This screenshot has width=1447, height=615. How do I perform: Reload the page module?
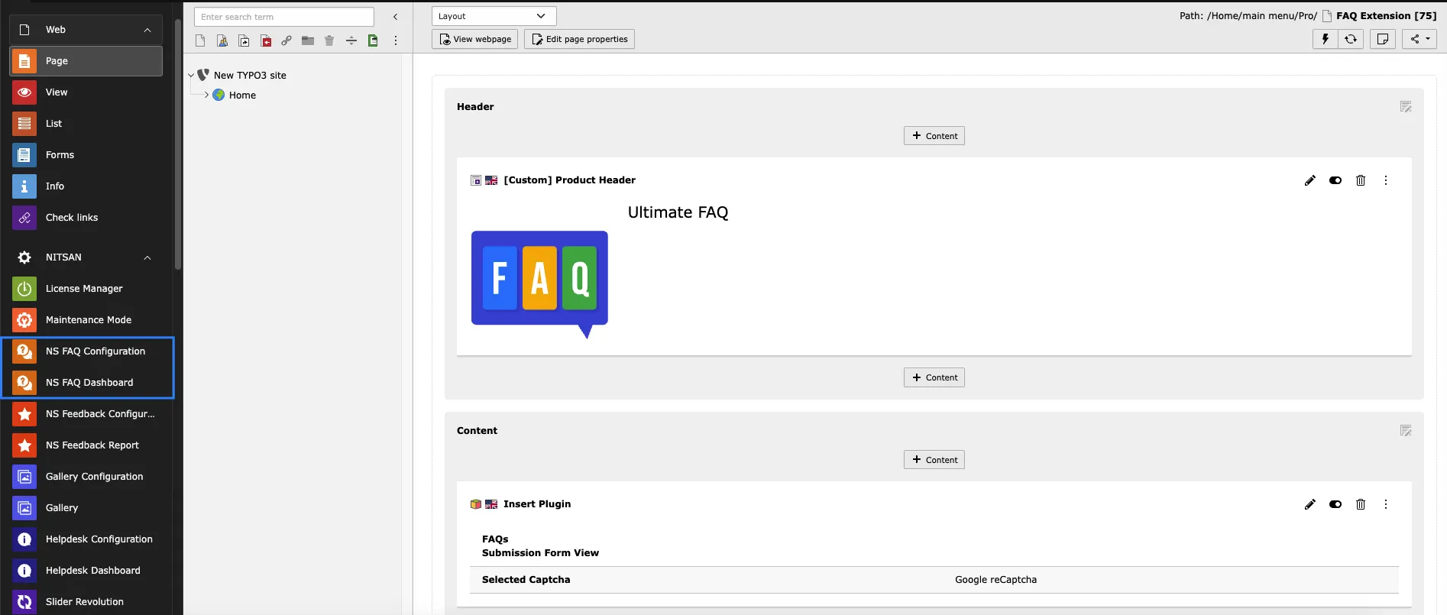point(1351,39)
